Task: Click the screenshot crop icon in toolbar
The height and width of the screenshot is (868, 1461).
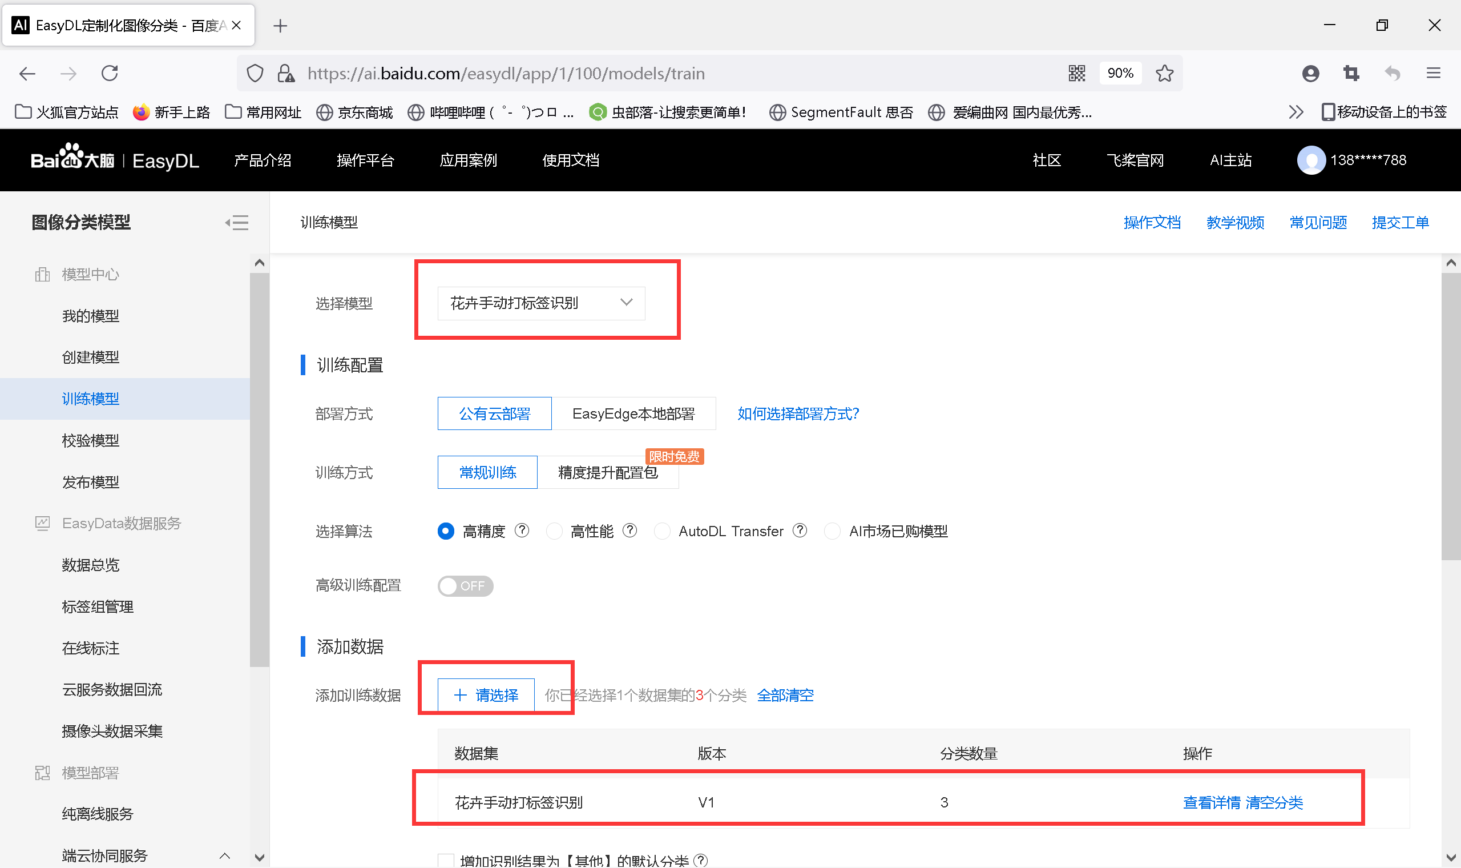Action: tap(1351, 73)
